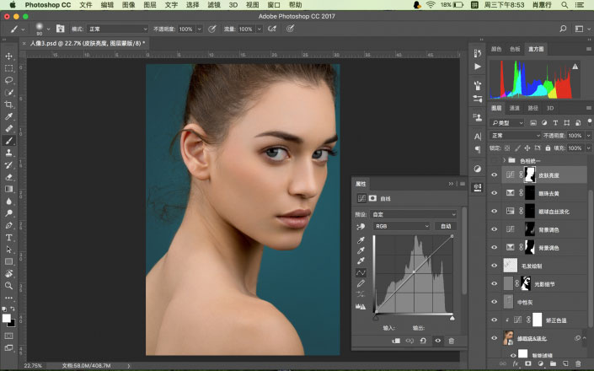
Task: Open the 滤镜 menu
Action: [214, 5]
